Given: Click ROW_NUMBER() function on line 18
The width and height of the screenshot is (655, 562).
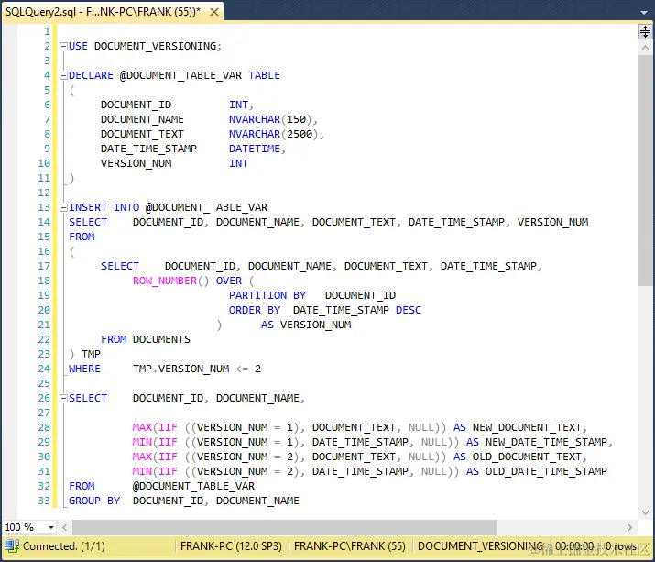Looking at the screenshot, I should tap(170, 281).
